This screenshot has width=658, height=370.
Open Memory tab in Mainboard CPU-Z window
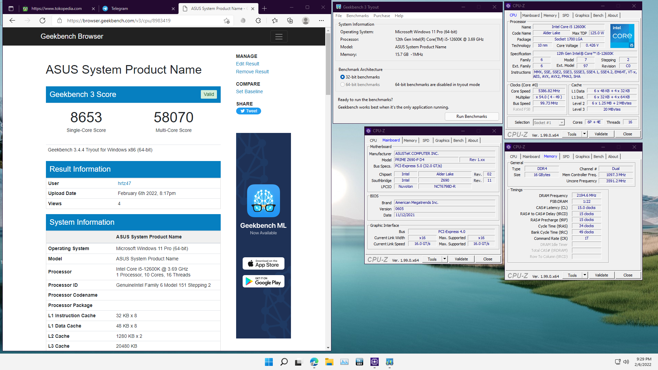point(410,140)
